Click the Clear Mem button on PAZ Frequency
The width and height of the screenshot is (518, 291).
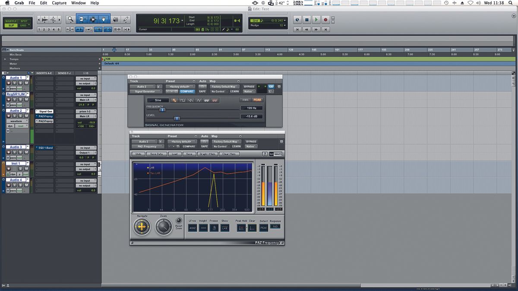pos(229,154)
